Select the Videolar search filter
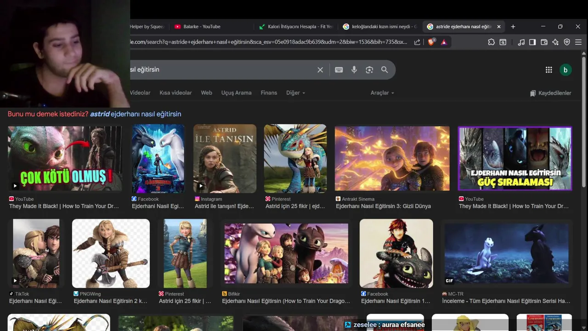 click(x=140, y=93)
